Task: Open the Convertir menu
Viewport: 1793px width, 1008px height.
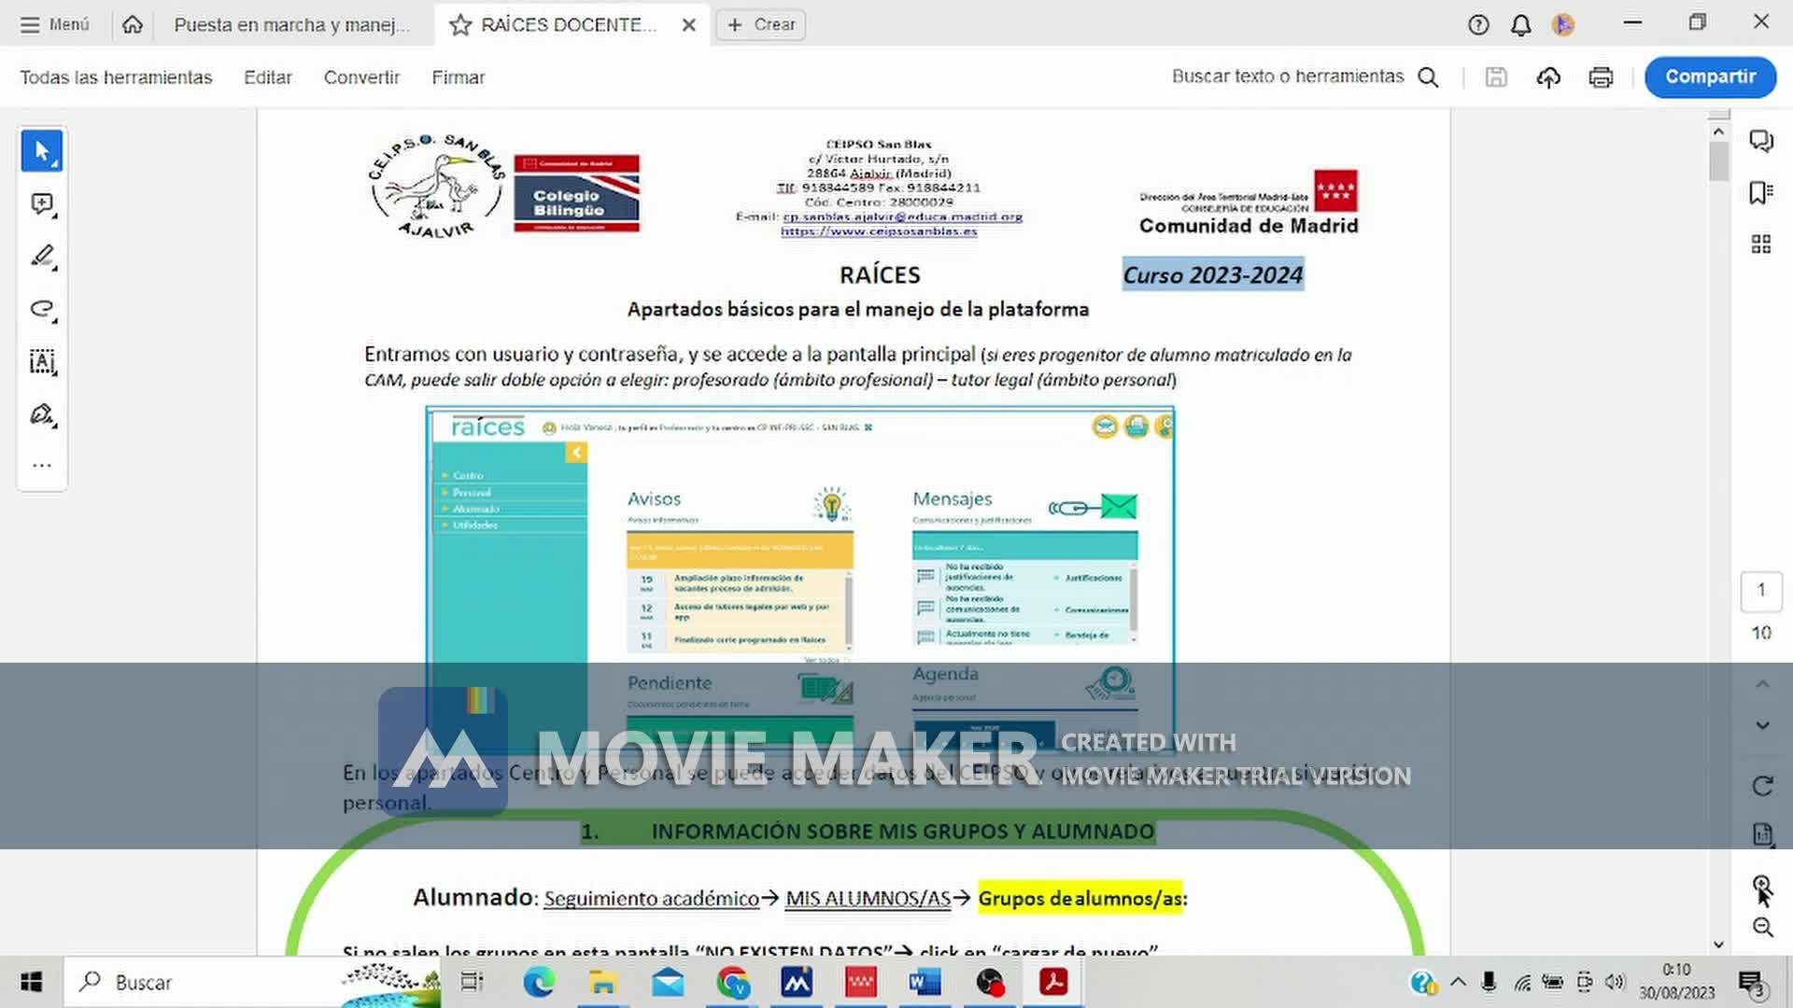Action: point(361,77)
